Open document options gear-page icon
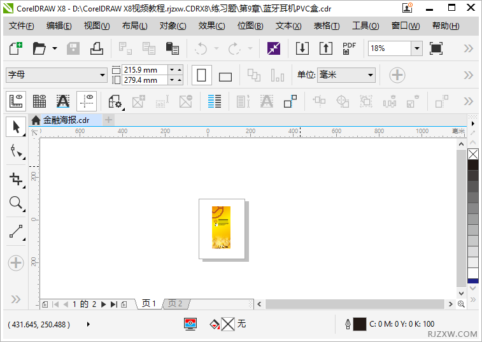 (x=116, y=101)
